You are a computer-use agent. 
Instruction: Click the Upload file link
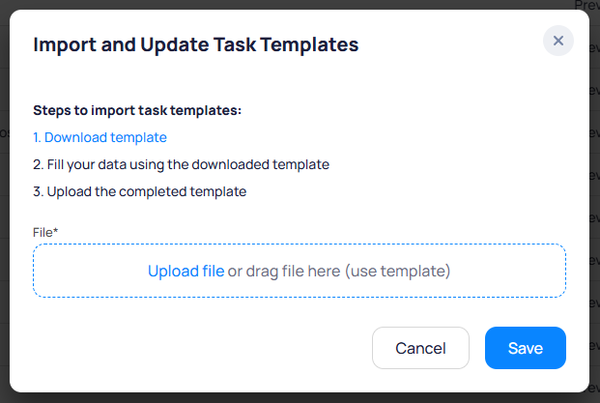186,271
